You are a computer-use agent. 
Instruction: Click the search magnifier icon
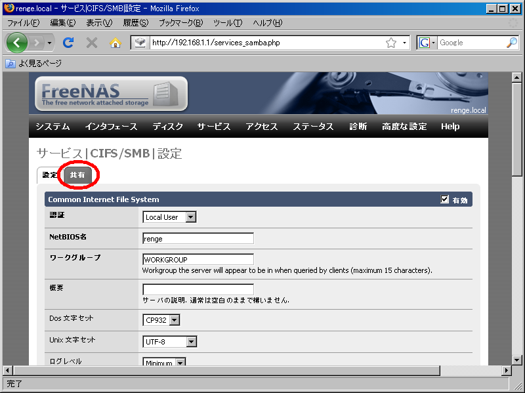pos(512,43)
